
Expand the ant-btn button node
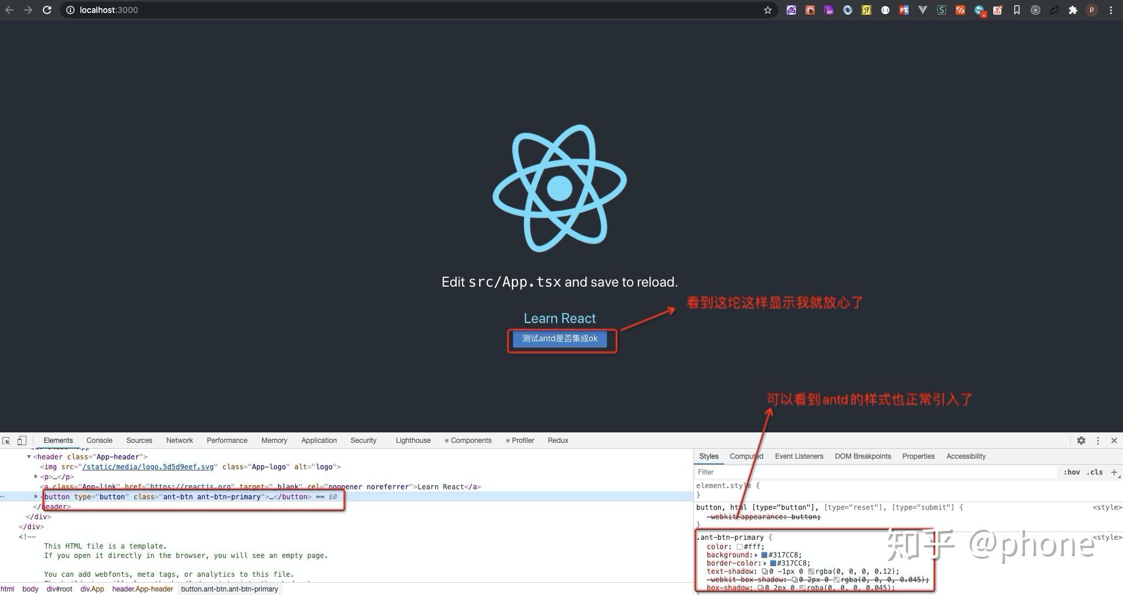36,497
